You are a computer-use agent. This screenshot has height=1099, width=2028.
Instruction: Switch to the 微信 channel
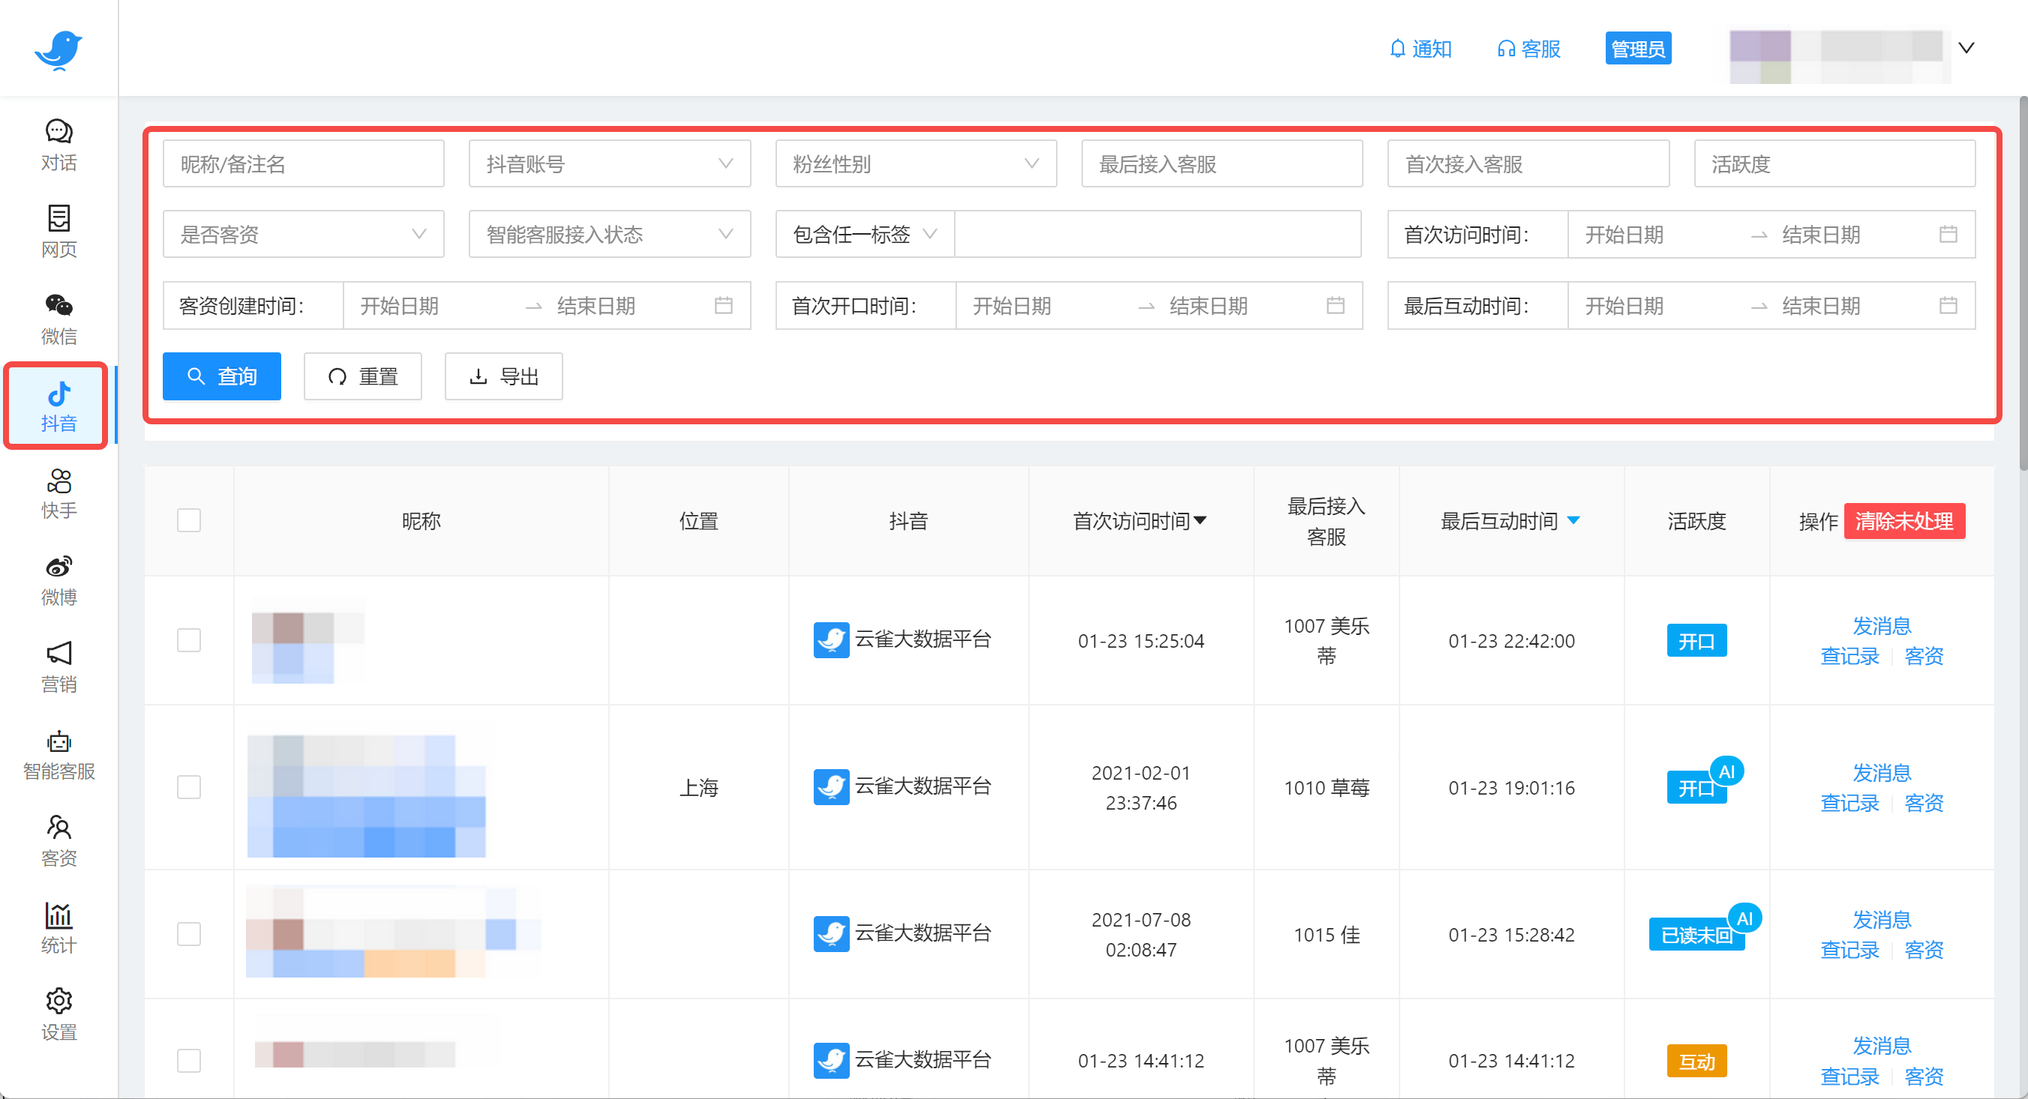tap(58, 318)
